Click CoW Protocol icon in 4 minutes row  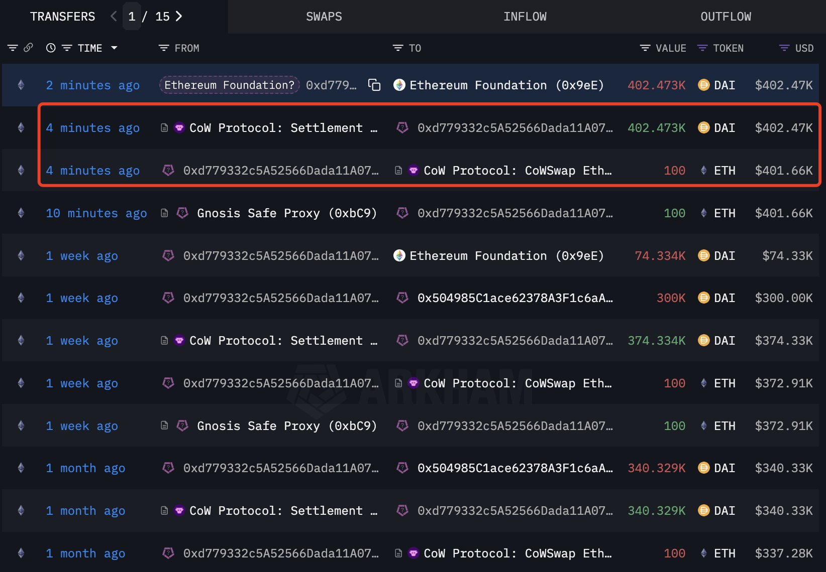(x=179, y=128)
